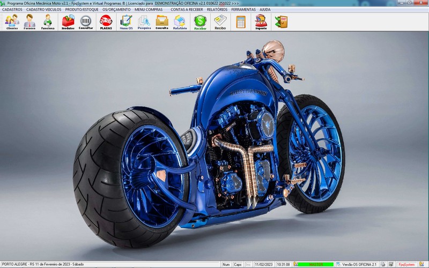Click the application icon in title bar
The height and width of the screenshot is (268, 429).
(3, 3)
